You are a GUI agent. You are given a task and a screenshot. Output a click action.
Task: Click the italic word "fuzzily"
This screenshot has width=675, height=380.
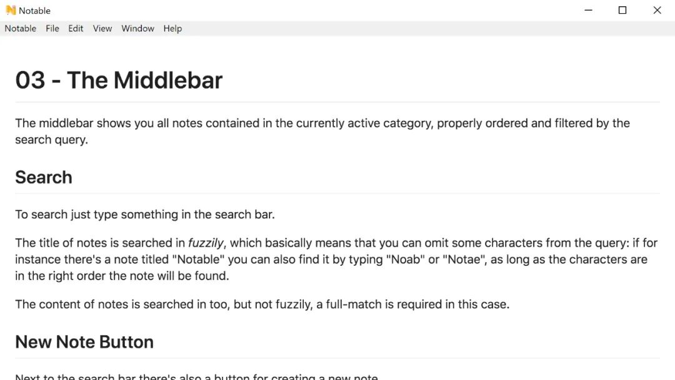(x=206, y=243)
